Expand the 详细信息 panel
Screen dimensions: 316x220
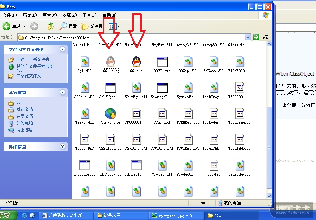point(63,147)
